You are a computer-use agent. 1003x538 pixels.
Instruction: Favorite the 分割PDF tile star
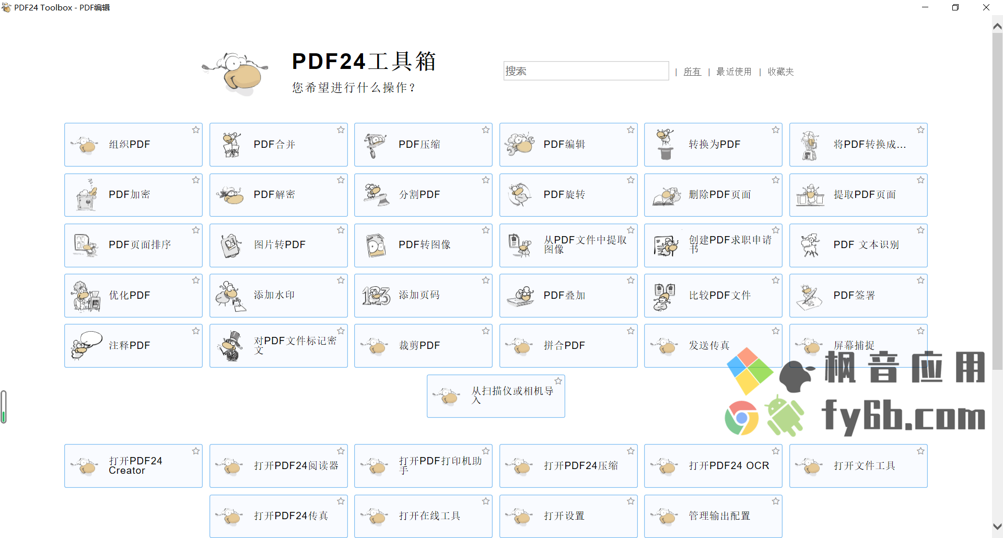(x=486, y=180)
